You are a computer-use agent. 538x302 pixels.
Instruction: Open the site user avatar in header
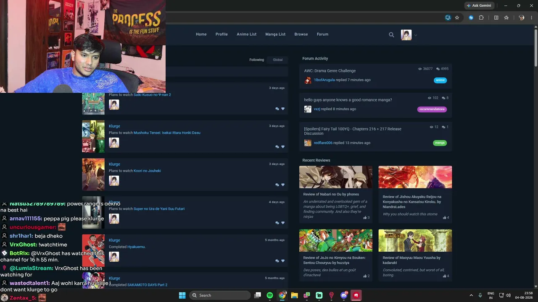click(406, 35)
